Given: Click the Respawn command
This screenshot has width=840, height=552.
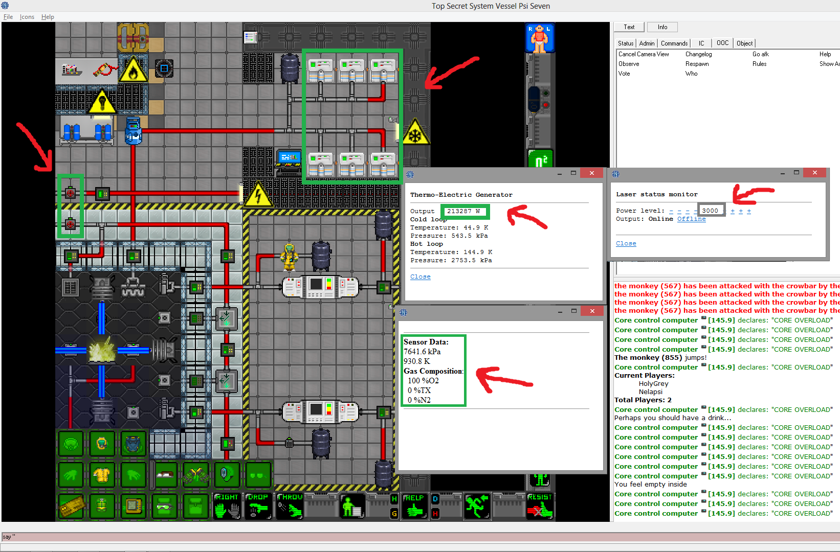Looking at the screenshot, I should (x=697, y=64).
